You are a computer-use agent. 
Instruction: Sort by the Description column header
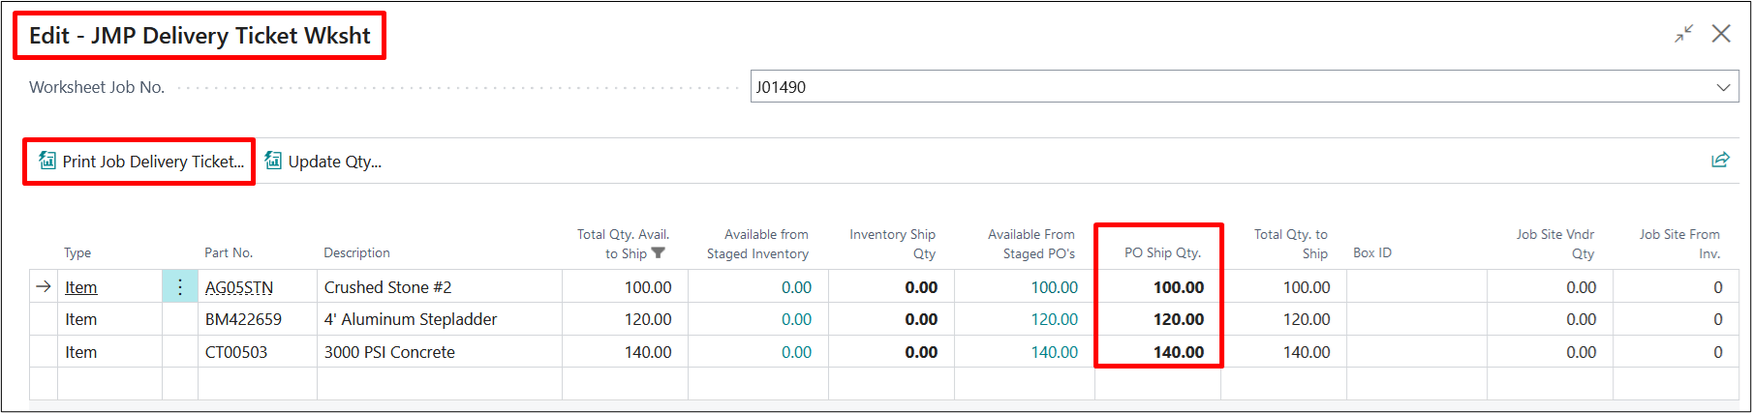point(356,252)
